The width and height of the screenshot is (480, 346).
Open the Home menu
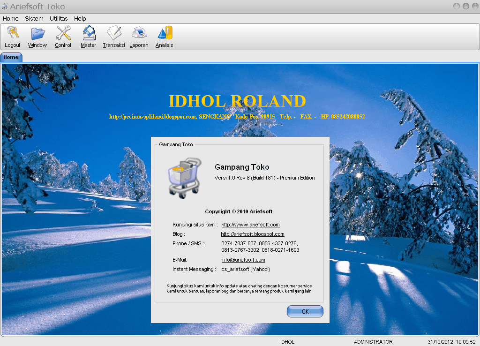pos(11,19)
